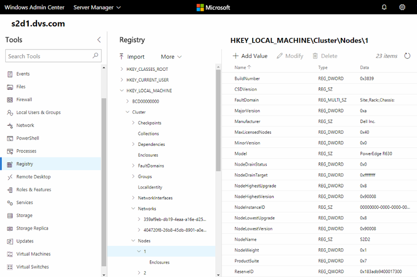Click in the Search Tools field
Screen dimensions: 417x277
[53, 56]
